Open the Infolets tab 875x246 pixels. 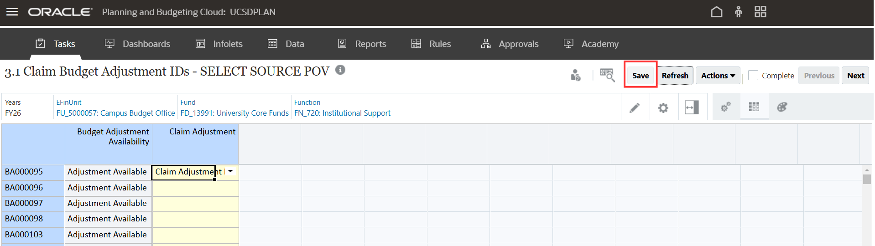219,44
